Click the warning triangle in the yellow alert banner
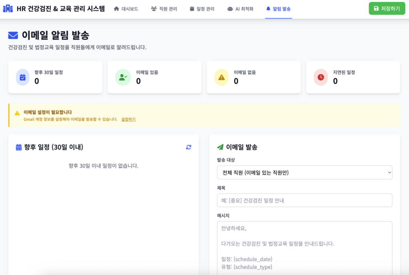 tap(17, 113)
